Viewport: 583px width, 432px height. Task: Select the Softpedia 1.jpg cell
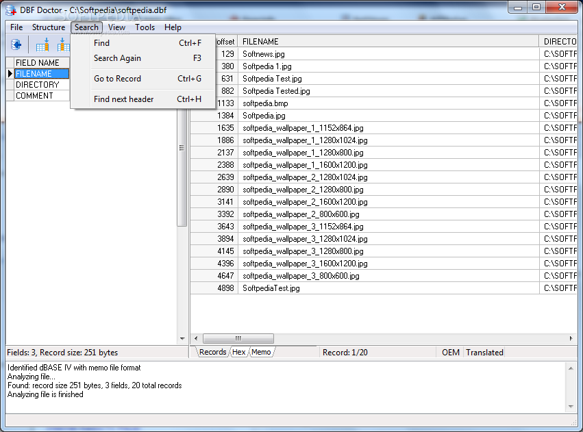pos(388,66)
